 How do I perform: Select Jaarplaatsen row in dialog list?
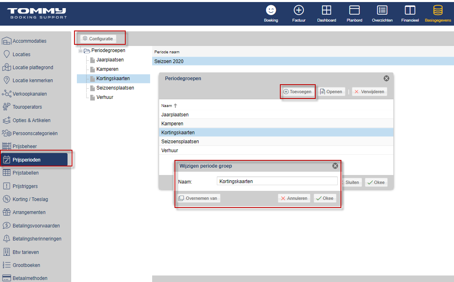276,115
